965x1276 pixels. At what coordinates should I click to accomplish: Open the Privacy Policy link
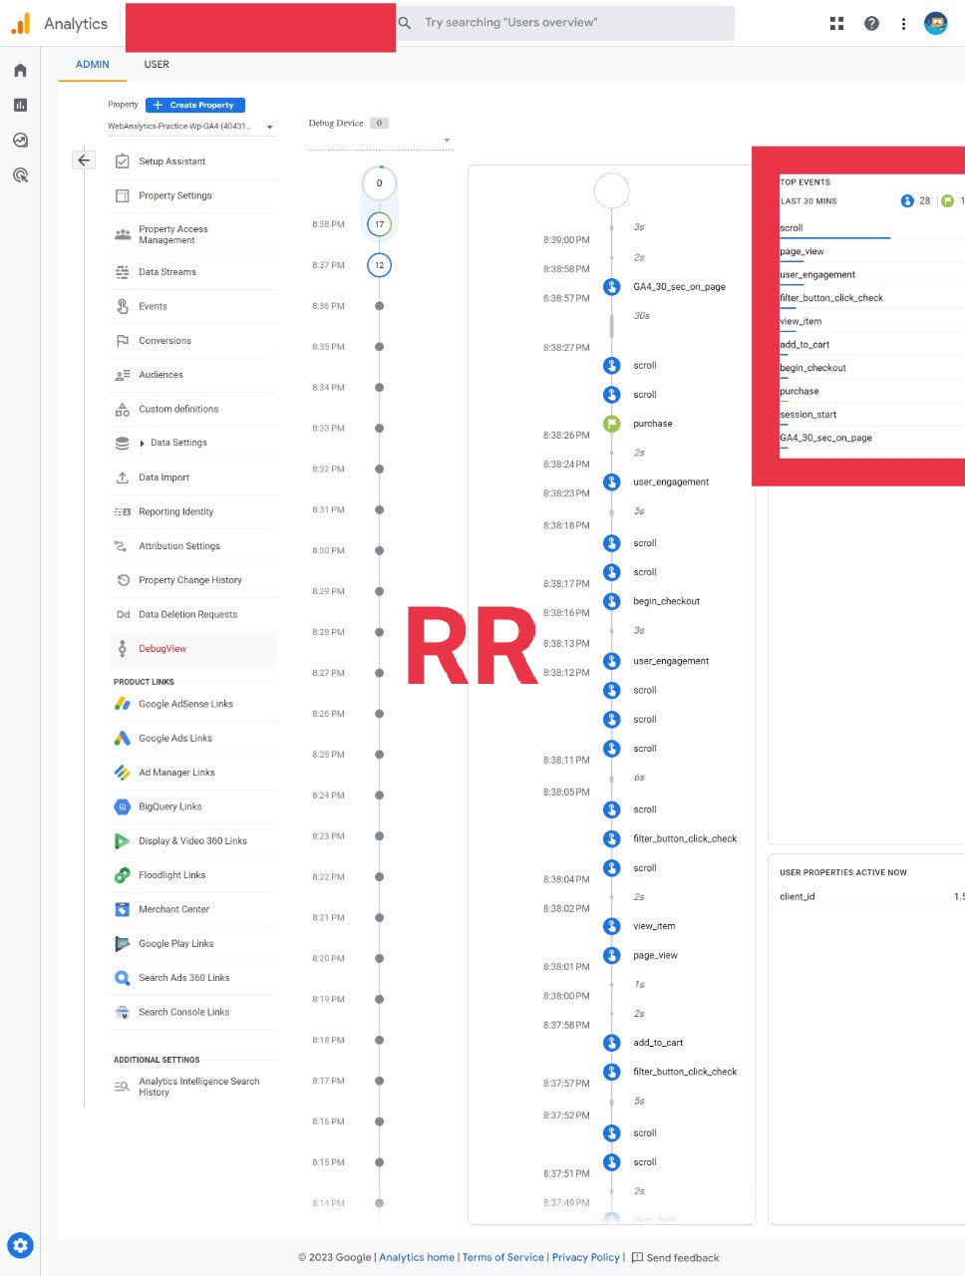pos(585,1257)
